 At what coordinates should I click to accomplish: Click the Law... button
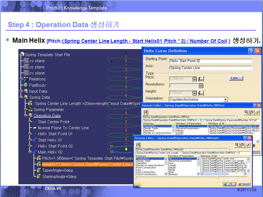pyautogui.click(x=236, y=78)
